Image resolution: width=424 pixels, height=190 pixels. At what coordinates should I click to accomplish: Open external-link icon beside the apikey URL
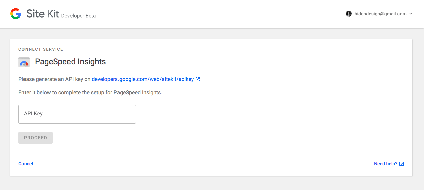tap(198, 79)
